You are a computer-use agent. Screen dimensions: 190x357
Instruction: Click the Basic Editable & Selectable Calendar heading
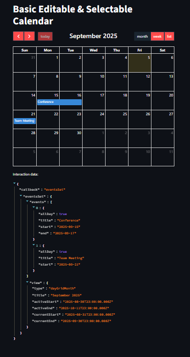point(73,15)
